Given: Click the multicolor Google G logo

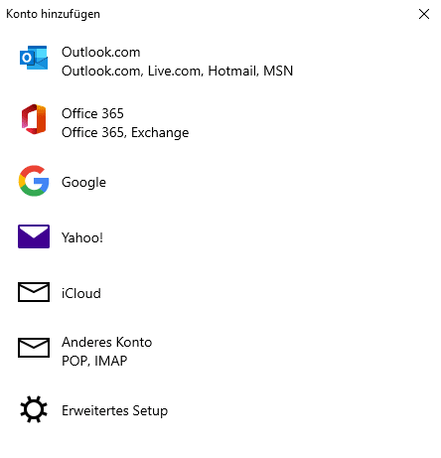Looking at the screenshot, I should tap(34, 181).
